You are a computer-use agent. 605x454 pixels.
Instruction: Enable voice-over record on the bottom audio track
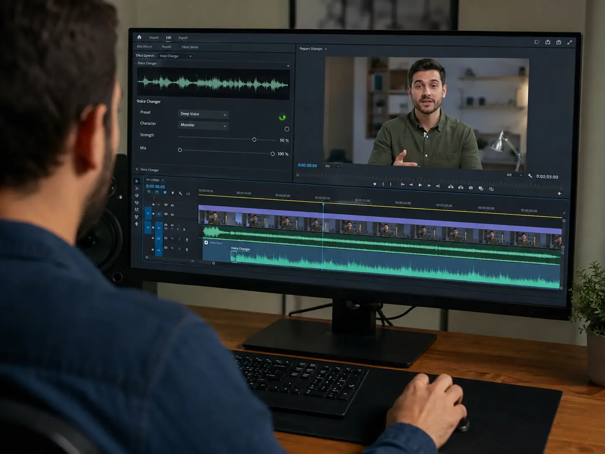tap(187, 250)
